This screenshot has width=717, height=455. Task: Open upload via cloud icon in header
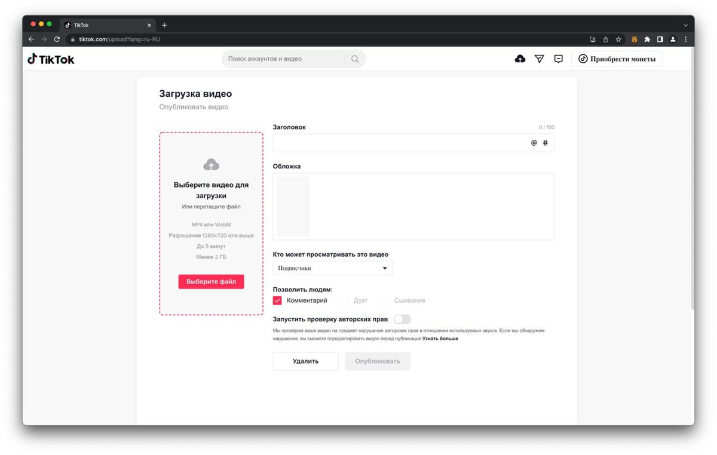click(x=520, y=59)
